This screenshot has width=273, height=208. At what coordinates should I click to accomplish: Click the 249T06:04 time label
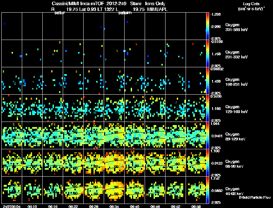click(12, 206)
